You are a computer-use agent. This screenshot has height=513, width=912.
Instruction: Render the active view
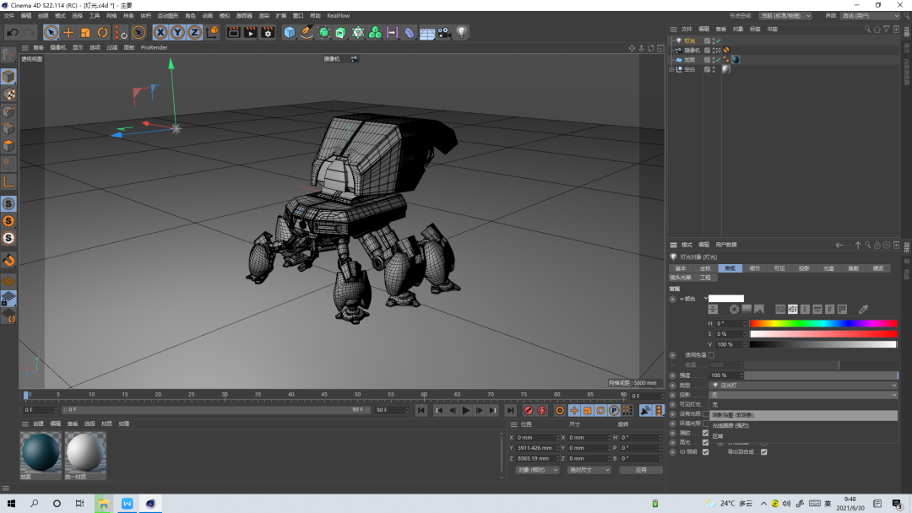tap(233, 33)
